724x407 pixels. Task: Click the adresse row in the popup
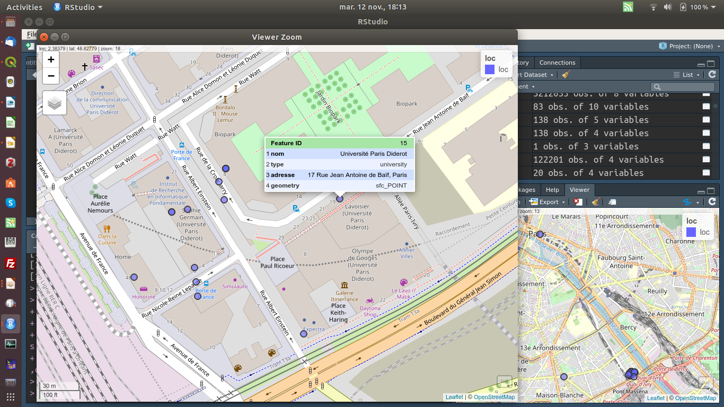click(x=339, y=175)
